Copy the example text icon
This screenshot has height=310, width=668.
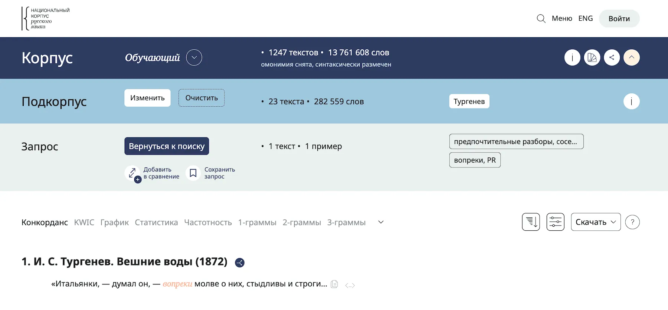pos(334,284)
